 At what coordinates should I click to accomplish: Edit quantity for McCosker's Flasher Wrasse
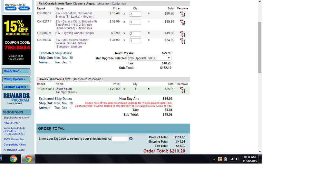(x=135, y=41)
